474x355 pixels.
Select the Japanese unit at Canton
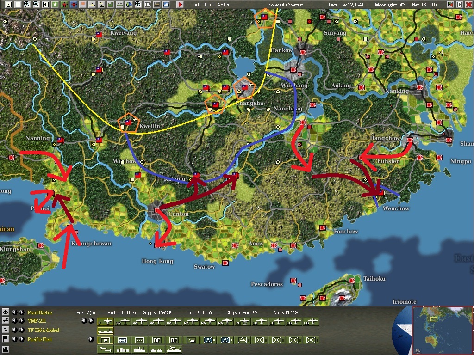[157, 210]
